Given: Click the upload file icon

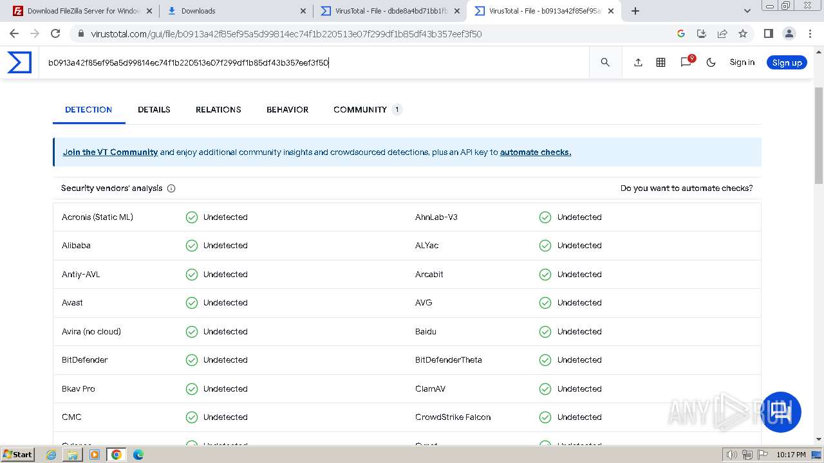Looking at the screenshot, I should click(x=638, y=62).
